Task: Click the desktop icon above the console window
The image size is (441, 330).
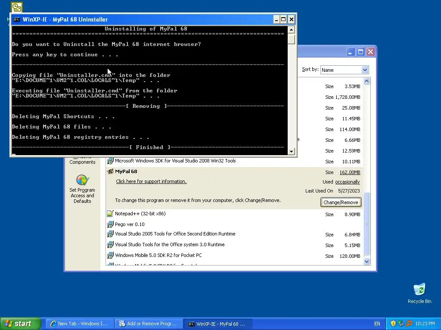Action: click(17, 7)
